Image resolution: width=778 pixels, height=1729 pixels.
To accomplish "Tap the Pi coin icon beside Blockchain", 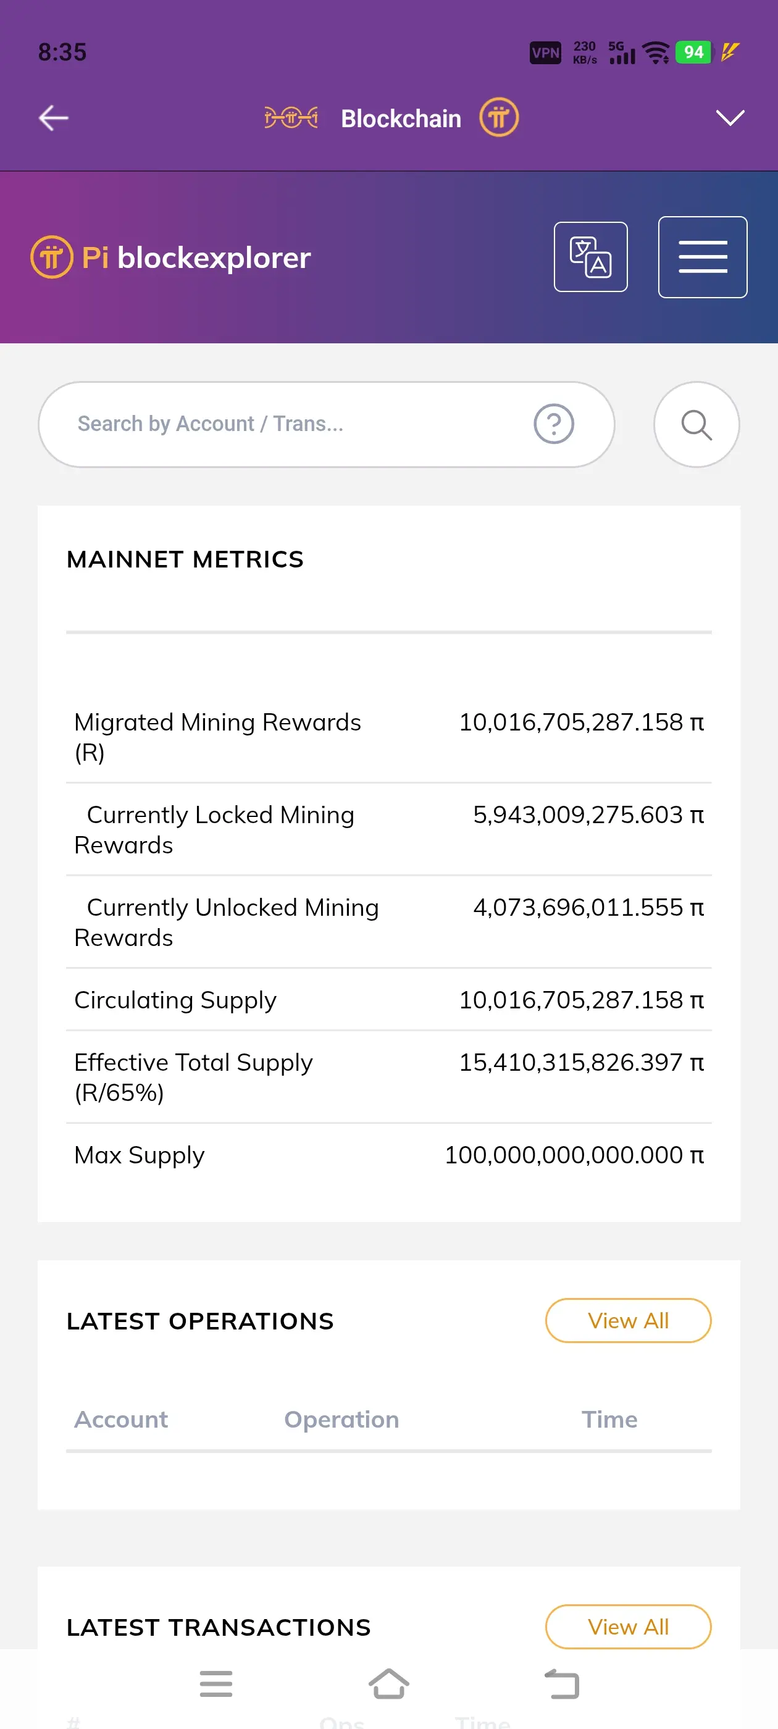I will tap(499, 117).
